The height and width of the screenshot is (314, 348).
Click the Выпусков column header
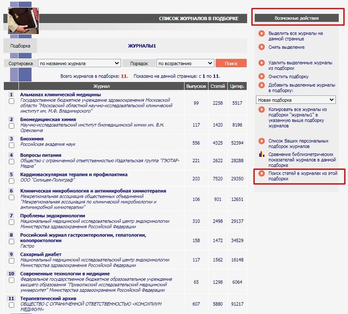(x=196, y=86)
